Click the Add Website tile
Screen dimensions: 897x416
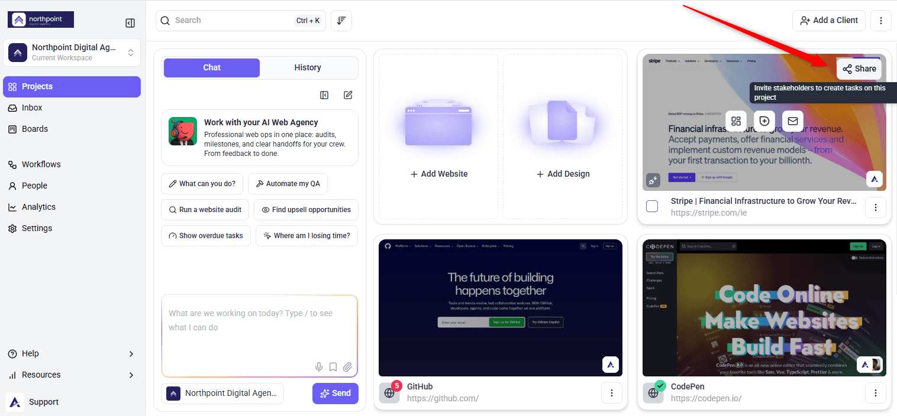pyautogui.click(x=438, y=136)
